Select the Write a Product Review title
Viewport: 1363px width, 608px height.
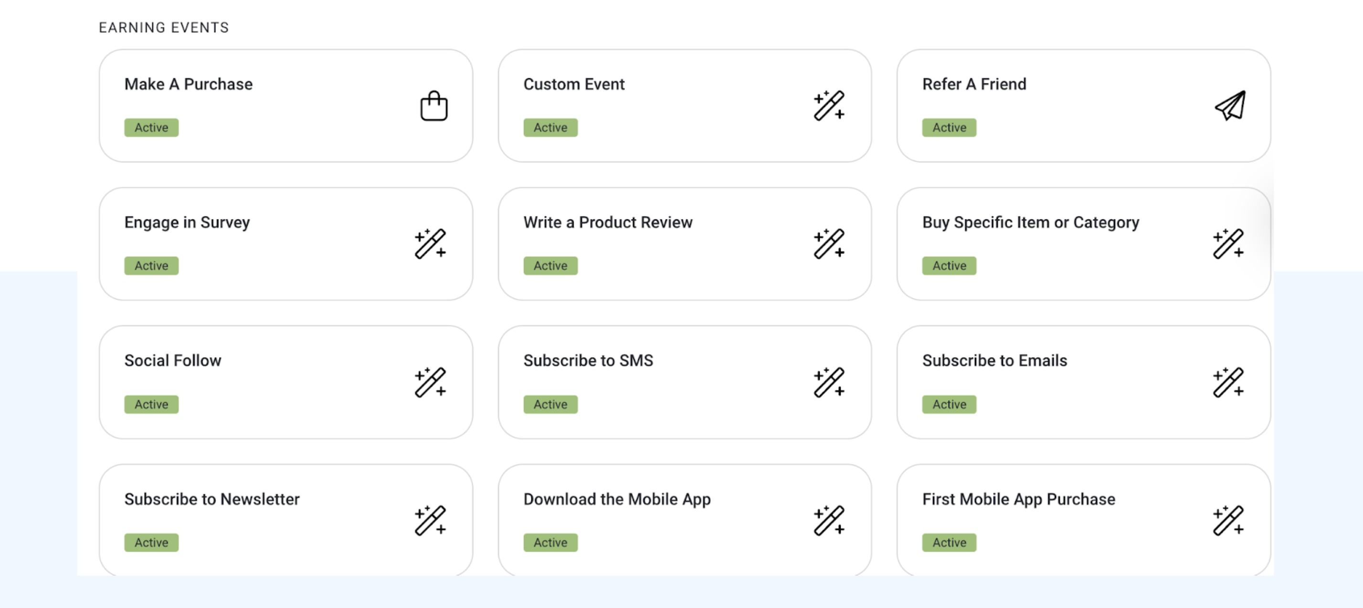click(608, 222)
